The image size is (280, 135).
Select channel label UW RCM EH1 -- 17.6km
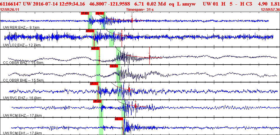coord(22,133)
